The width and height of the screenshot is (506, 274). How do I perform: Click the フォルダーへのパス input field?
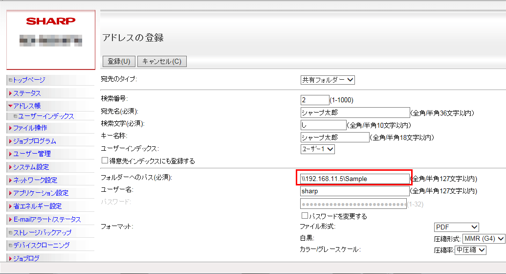354,179
